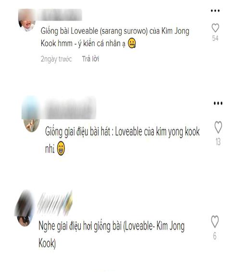Open three-dot menu on the 'Giống giai điệu' comment

pos(218,103)
